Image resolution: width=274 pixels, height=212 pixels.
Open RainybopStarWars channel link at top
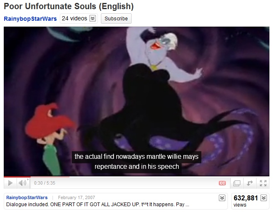(30, 19)
